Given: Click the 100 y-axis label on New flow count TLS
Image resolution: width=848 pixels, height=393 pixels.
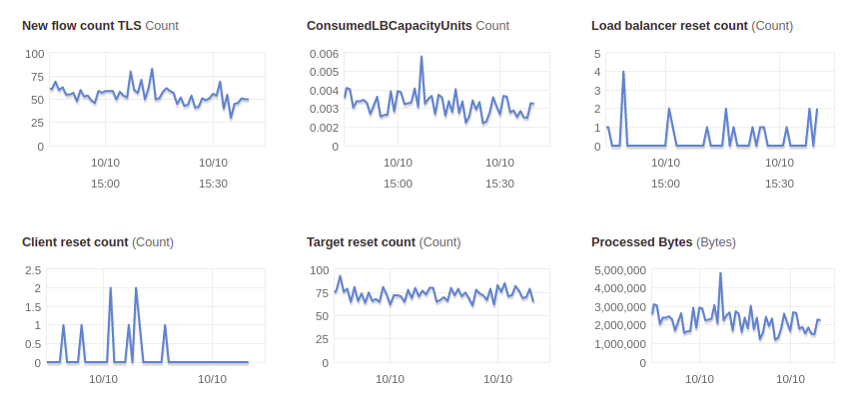Looking at the screenshot, I should (35, 54).
